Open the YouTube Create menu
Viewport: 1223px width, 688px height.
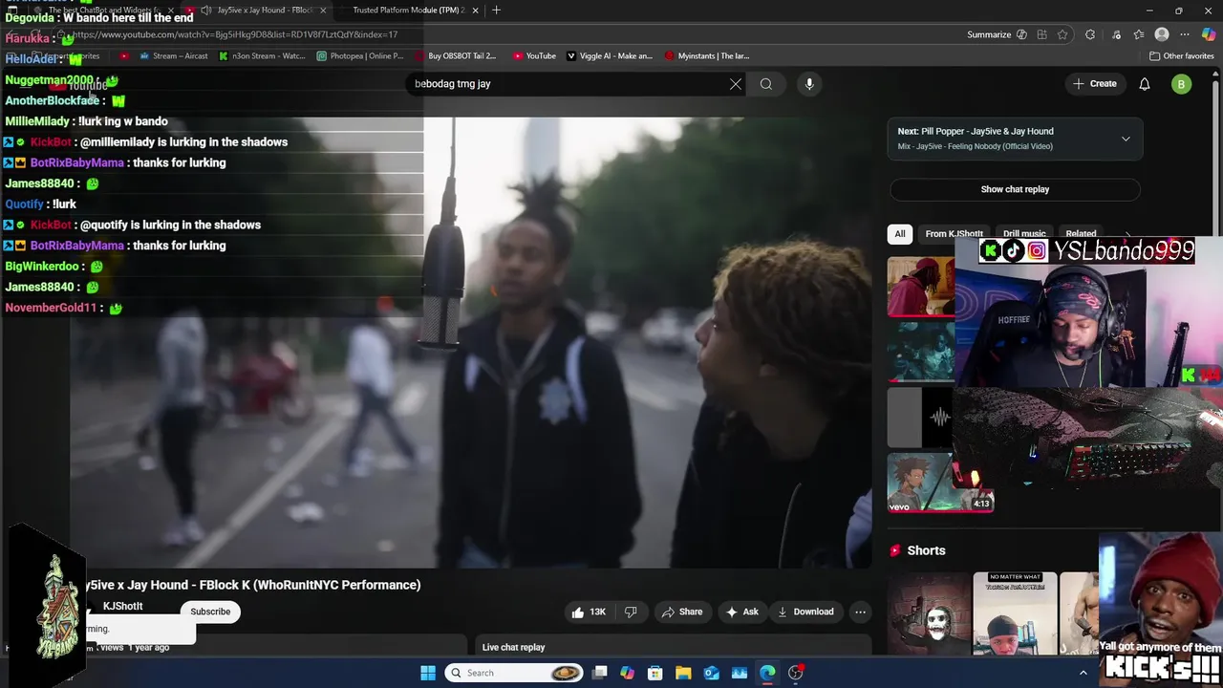[1094, 84]
